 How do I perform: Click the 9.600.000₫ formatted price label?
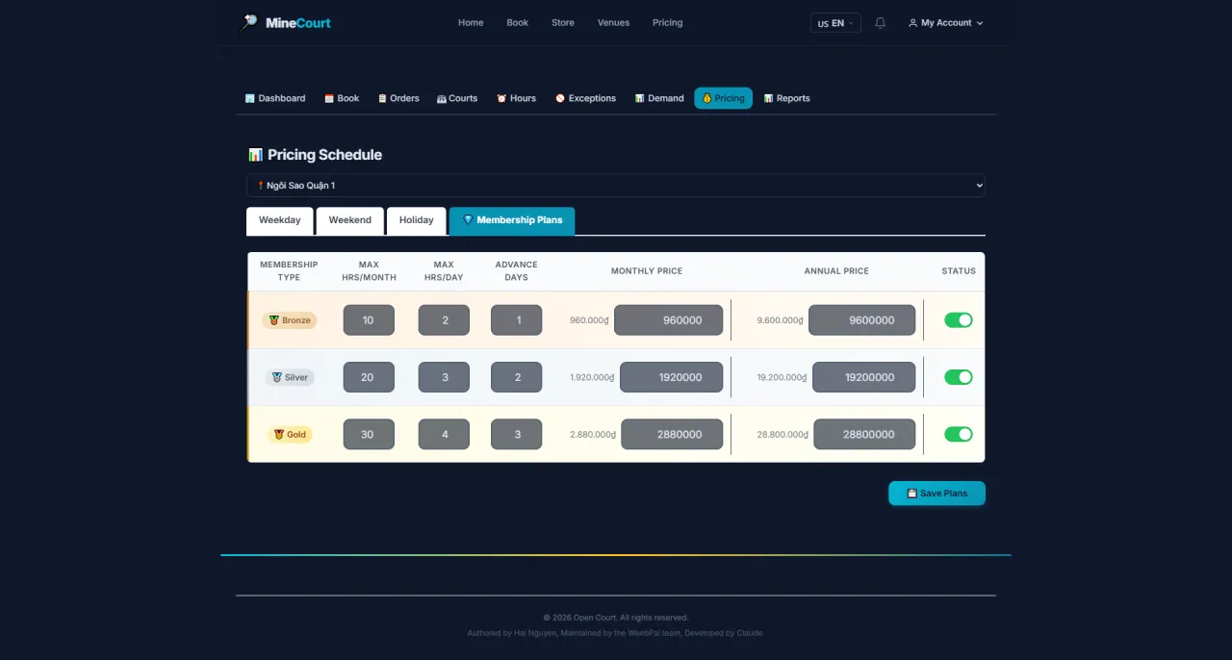pyautogui.click(x=781, y=320)
